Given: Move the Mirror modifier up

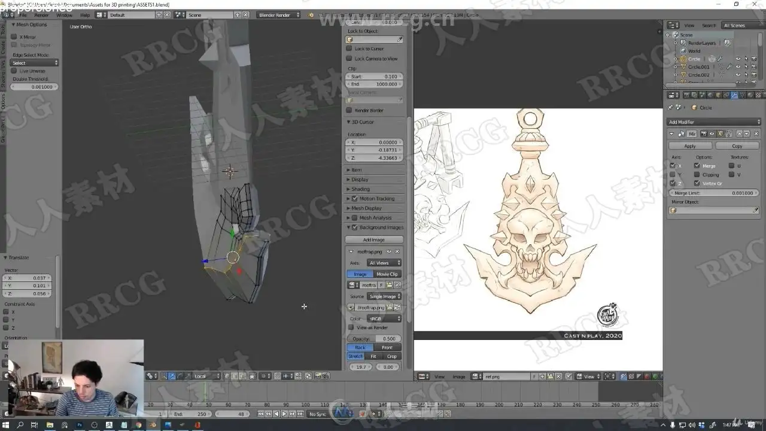Looking at the screenshot, I should pos(740,133).
